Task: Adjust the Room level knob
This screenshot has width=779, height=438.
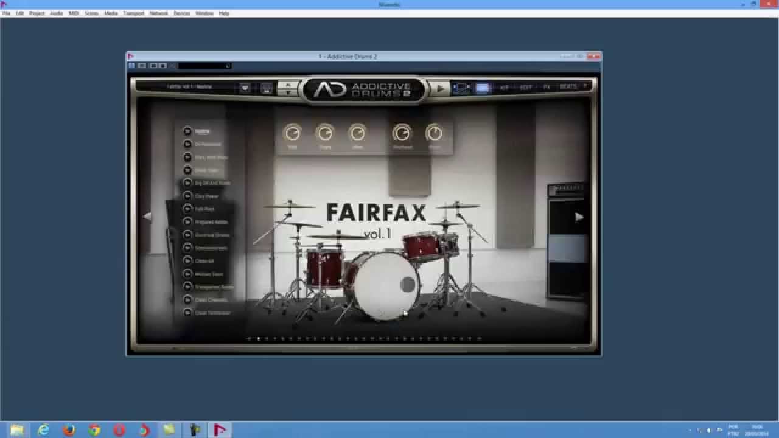Action: pos(434,133)
